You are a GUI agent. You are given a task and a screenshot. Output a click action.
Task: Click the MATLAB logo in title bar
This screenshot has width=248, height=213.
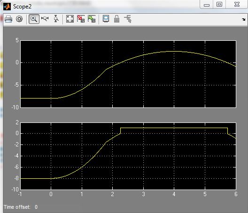[7, 7]
